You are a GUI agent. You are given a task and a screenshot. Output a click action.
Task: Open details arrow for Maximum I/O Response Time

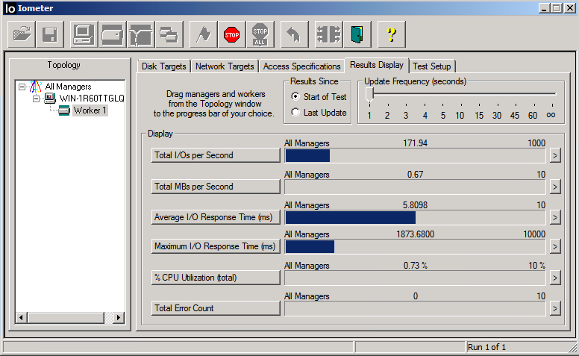(554, 246)
